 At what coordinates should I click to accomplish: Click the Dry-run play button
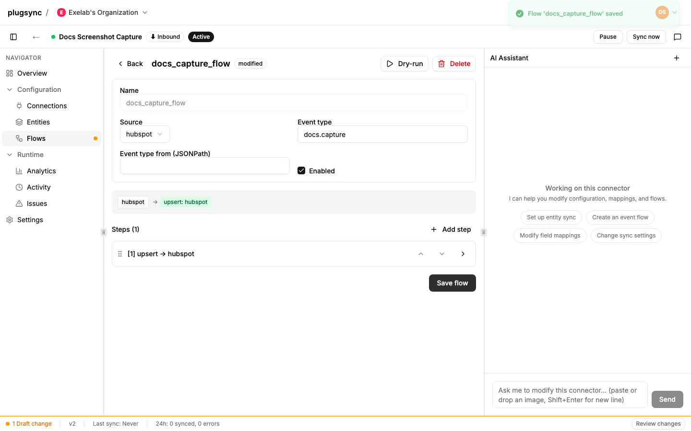(x=405, y=64)
